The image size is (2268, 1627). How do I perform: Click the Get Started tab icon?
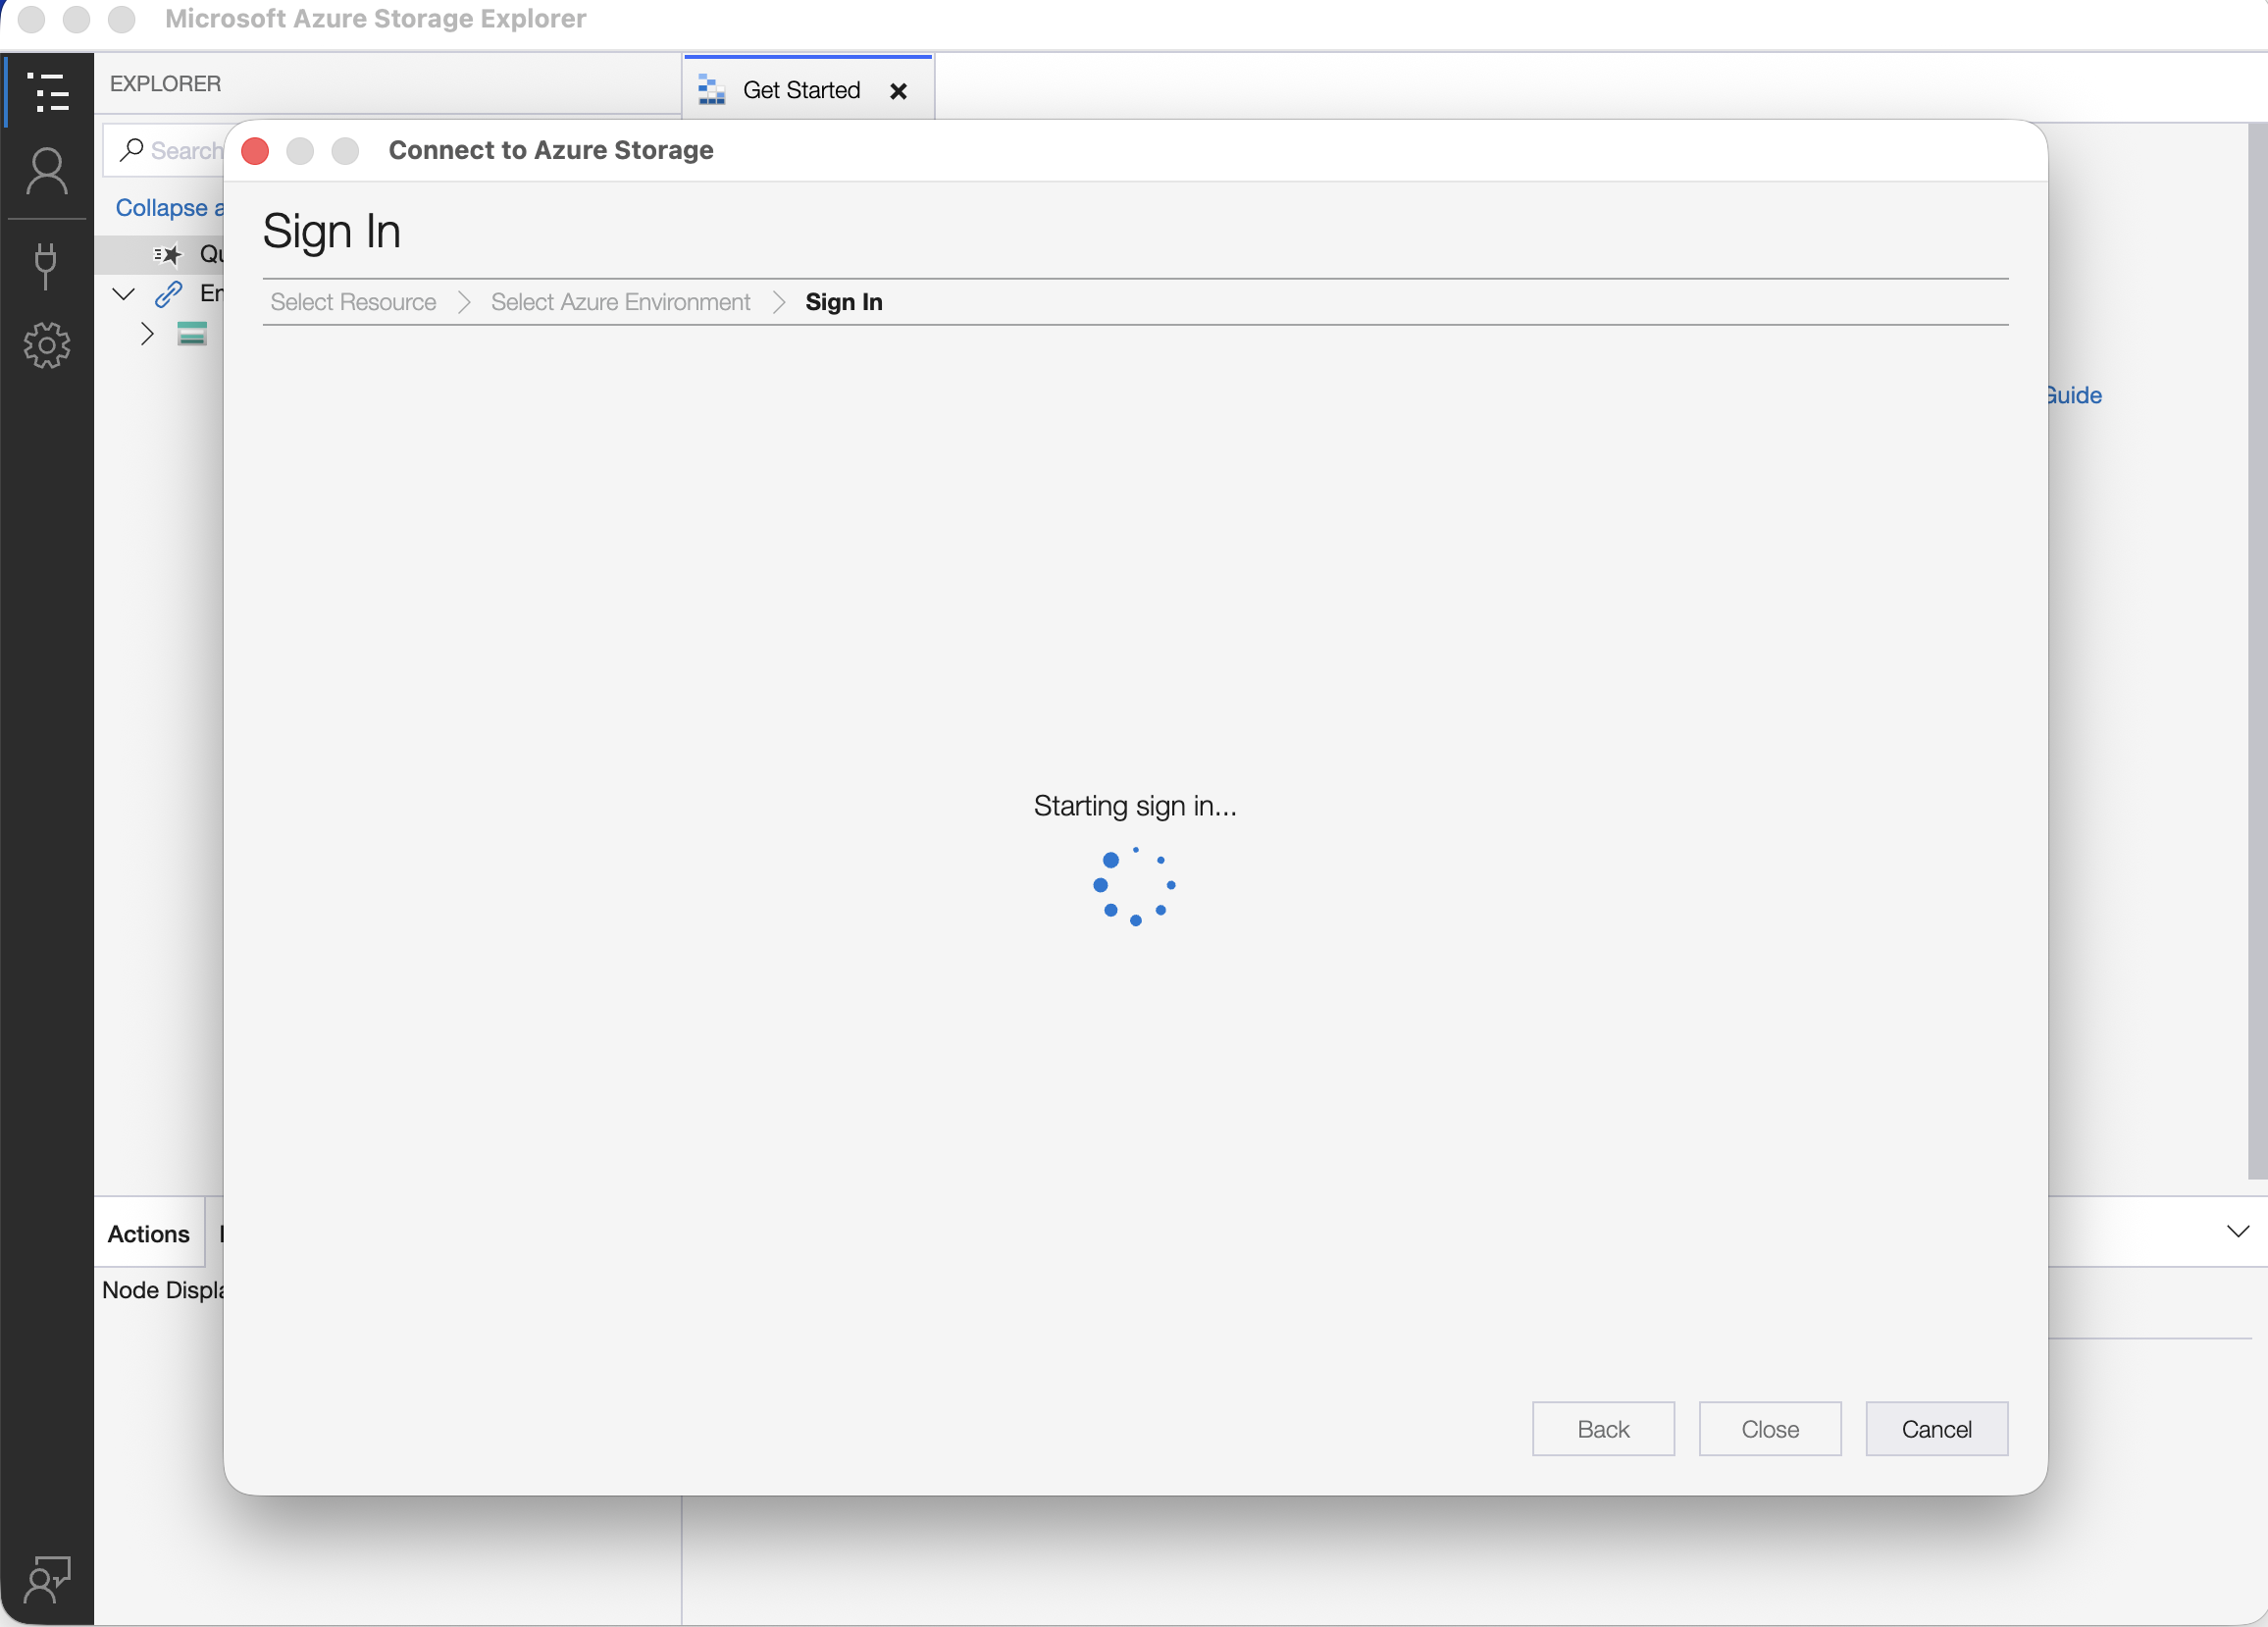point(711,90)
